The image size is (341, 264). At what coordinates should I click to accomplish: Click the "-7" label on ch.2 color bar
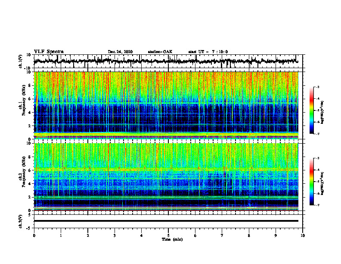click(x=318, y=205)
